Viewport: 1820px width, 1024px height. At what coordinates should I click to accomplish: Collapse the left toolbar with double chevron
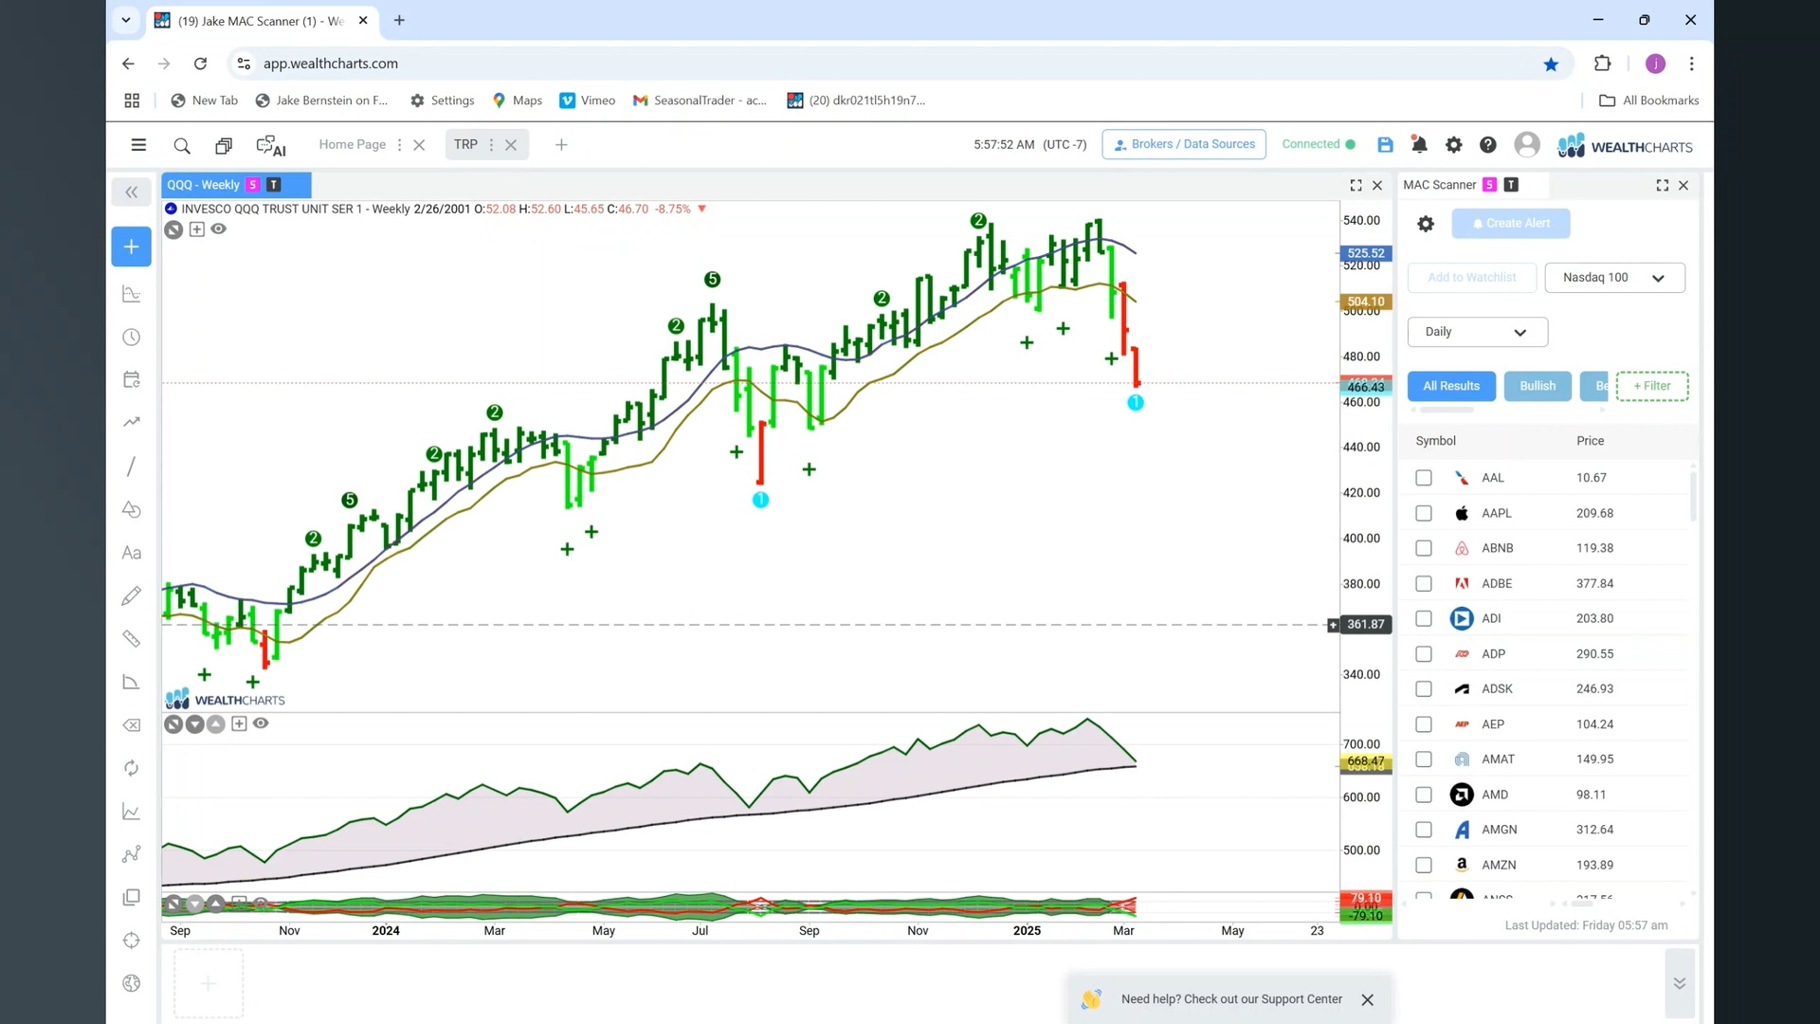132,192
